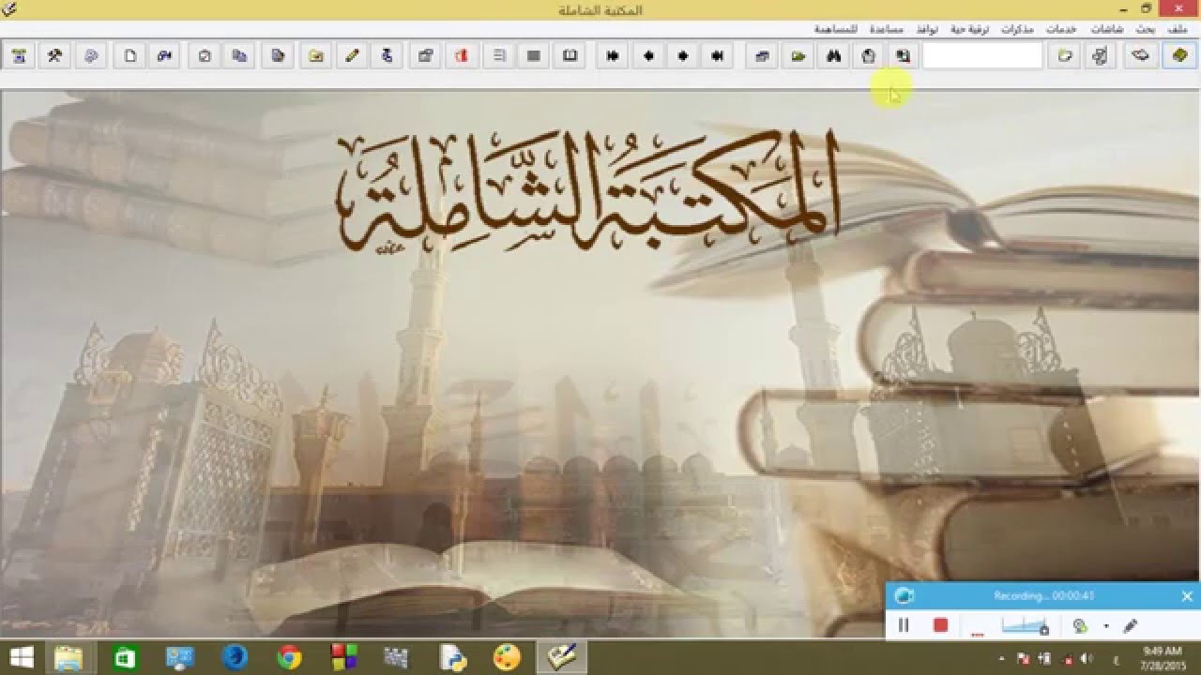Open the Windows Start menu
1201x675 pixels.
click(x=22, y=657)
